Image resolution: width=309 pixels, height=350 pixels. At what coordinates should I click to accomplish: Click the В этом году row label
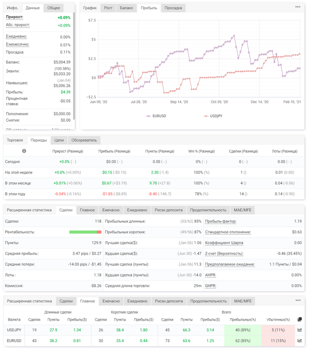(15, 194)
